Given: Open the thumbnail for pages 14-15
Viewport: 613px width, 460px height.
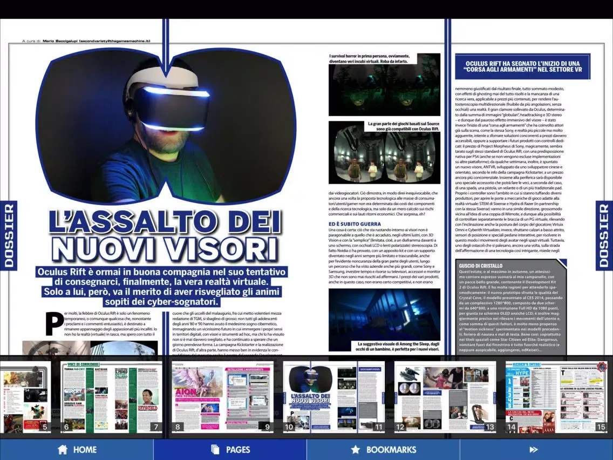Looking at the screenshot, I should click(556, 397).
